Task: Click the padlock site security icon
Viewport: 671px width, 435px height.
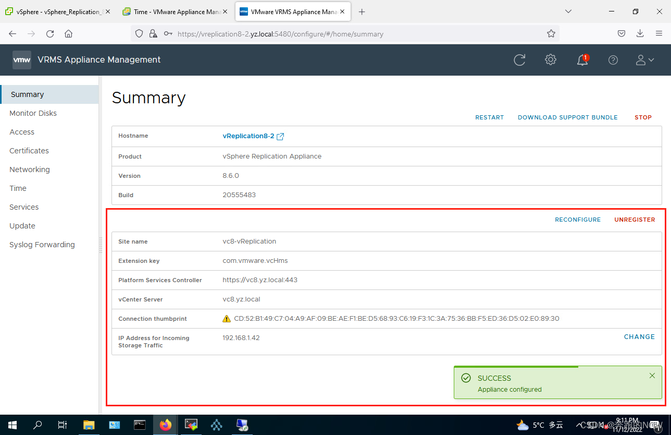Action: coord(153,34)
